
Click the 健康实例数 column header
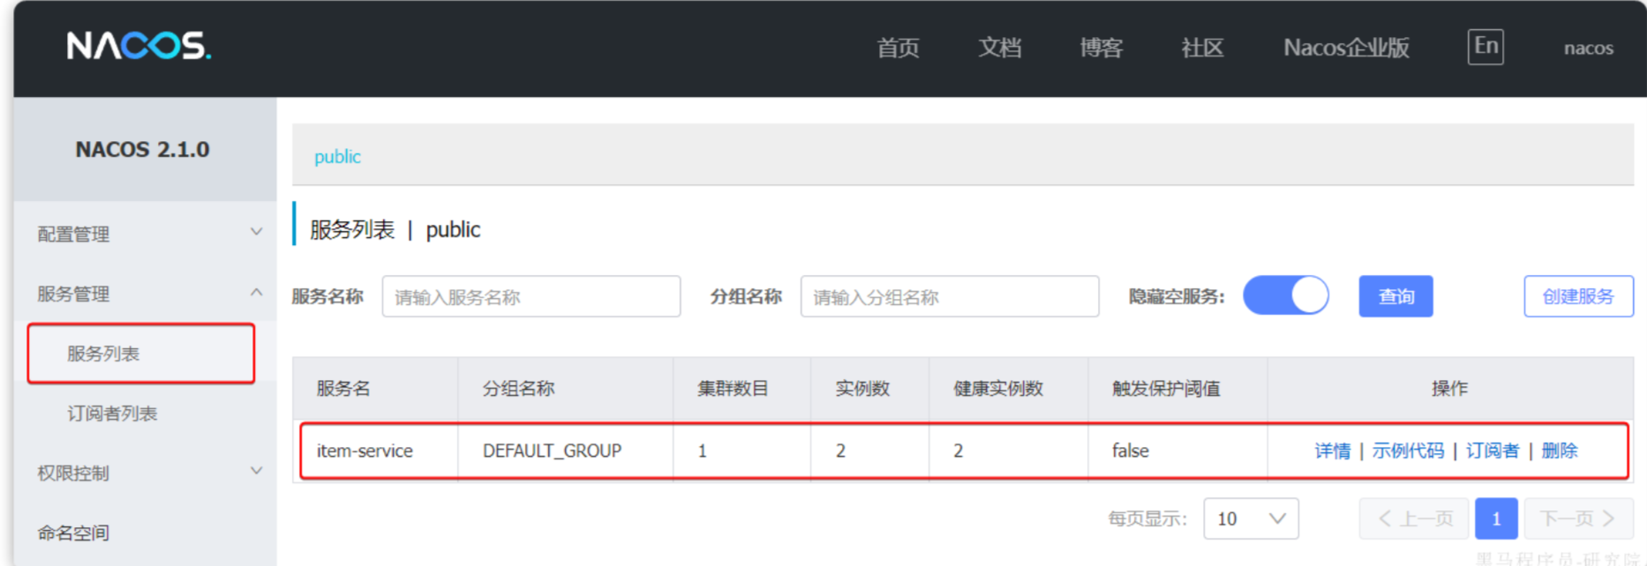click(x=998, y=388)
